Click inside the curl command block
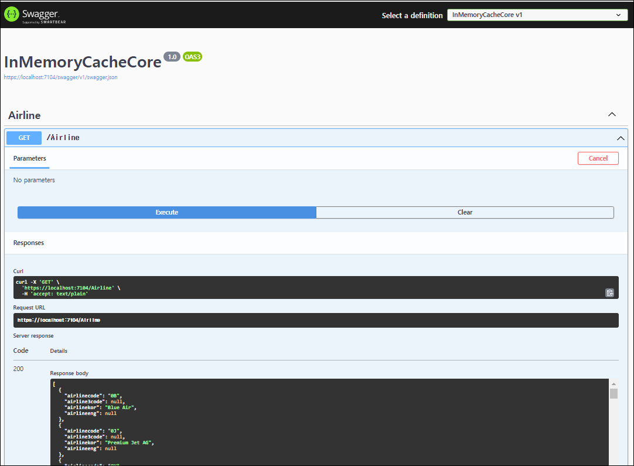This screenshot has width=634, height=466. tap(293, 287)
